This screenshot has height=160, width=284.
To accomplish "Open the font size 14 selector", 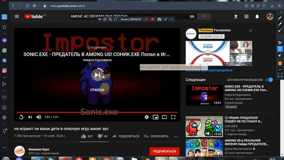I will [280, 69].
